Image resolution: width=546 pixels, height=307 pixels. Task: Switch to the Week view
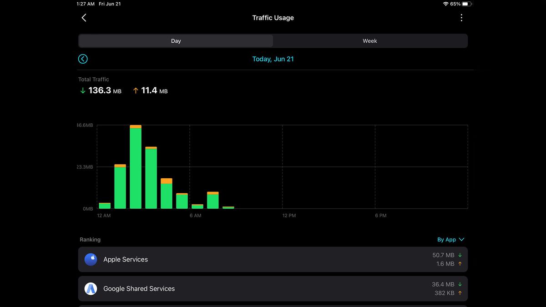[x=369, y=40]
